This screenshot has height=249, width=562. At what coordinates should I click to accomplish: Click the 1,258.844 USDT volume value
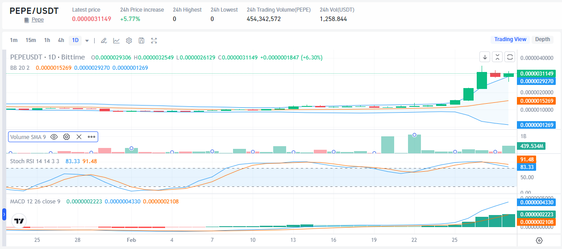[x=333, y=19]
